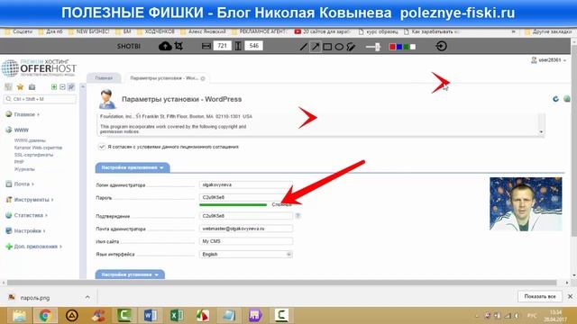Toggle the license agreement checkbox
The image size is (577, 324).
pyautogui.click(x=102, y=147)
